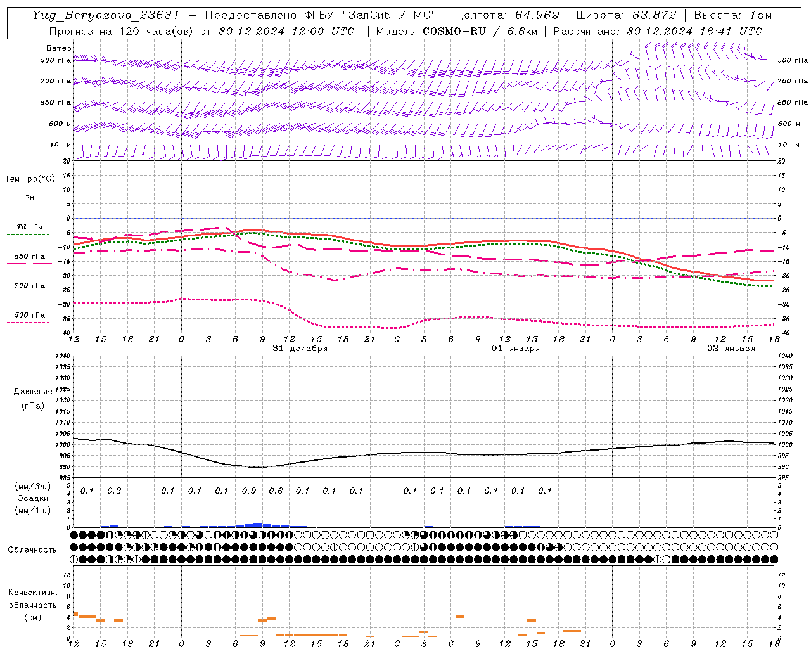This screenshot has width=811, height=649.
Task: Click the station title Yug_Beryozovo_23631
Action: (x=107, y=15)
